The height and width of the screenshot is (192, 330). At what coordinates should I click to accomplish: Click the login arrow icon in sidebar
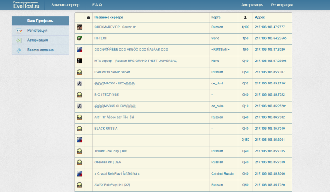coord(19,40)
